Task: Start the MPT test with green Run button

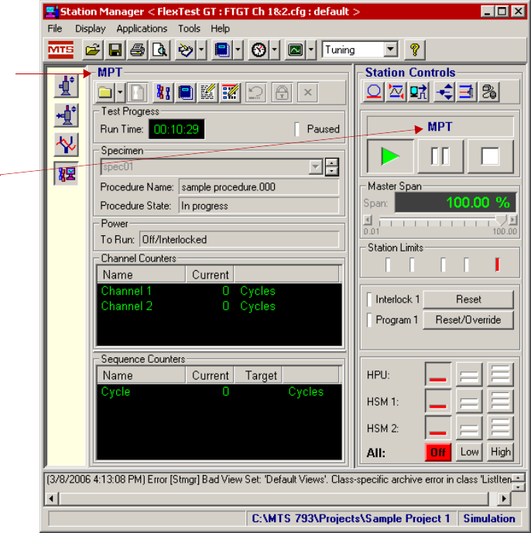Action: point(390,156)
